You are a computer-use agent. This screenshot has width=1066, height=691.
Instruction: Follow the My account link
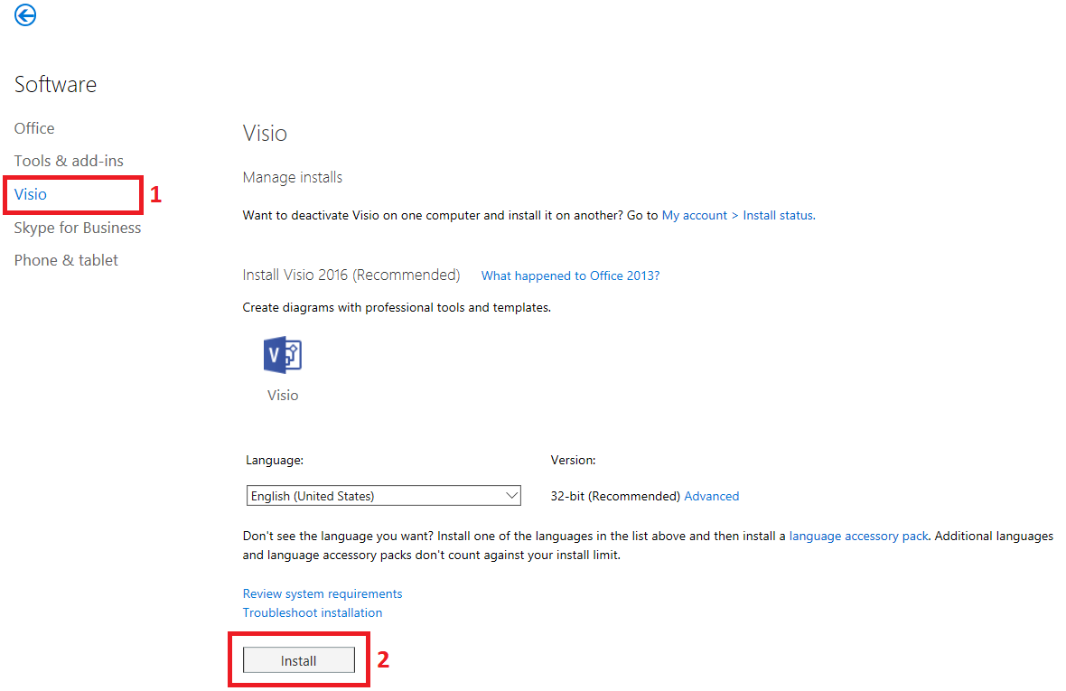tap(694, 215)
